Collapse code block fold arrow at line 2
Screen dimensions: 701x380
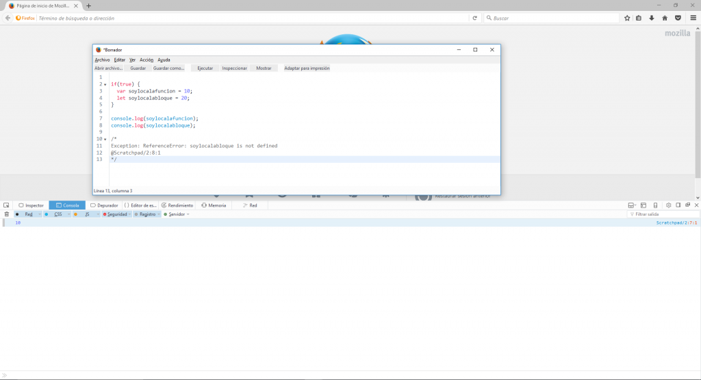tap(105, 84)
